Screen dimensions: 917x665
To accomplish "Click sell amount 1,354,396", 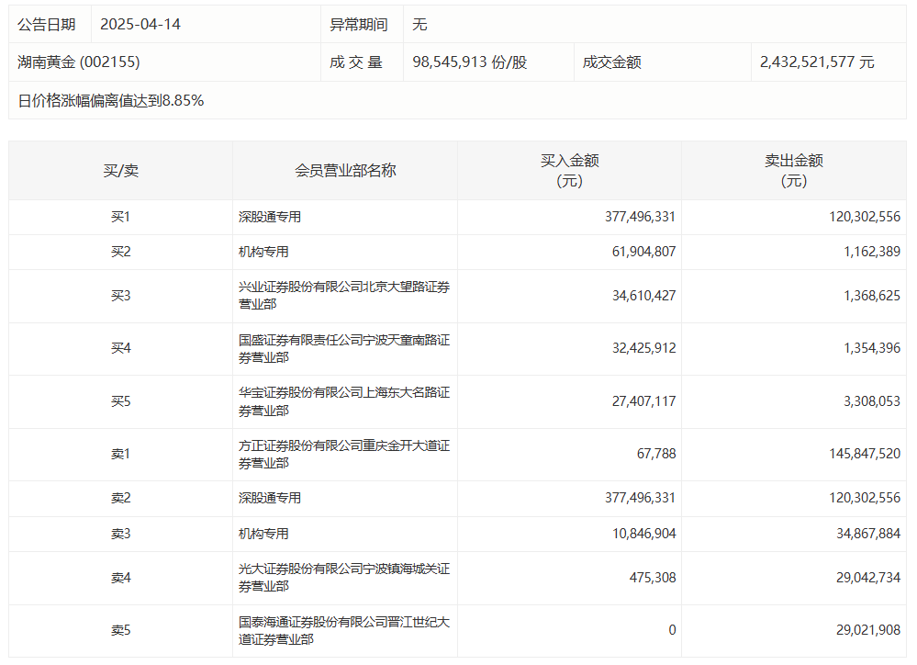I will point(872,349).
